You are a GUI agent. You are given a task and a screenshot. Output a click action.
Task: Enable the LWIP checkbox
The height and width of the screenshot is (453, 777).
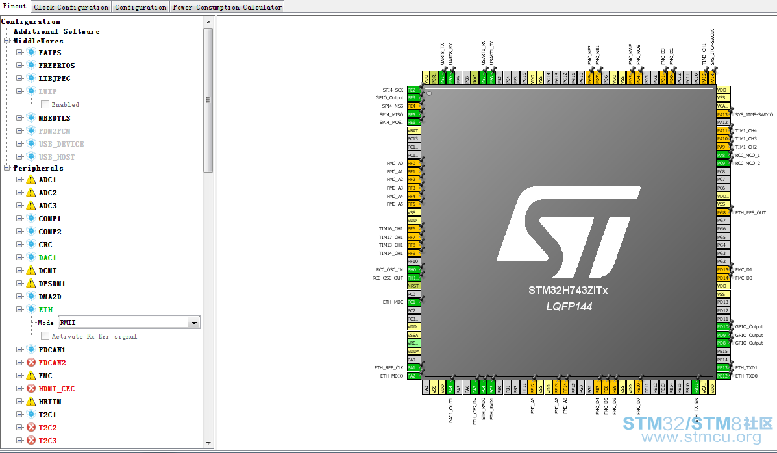[x=45, y=104]
